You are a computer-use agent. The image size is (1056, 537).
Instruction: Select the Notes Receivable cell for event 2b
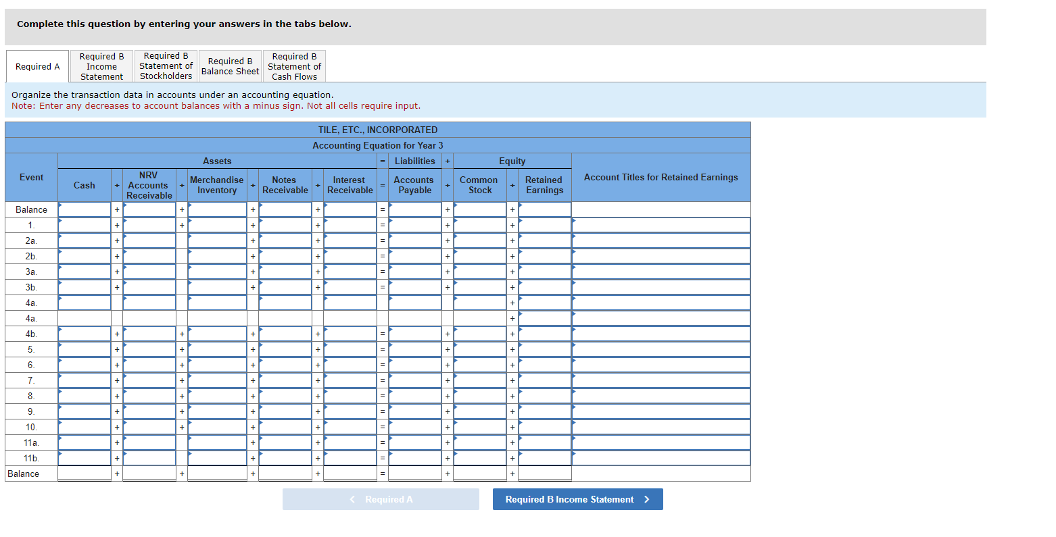click(285, 256)
